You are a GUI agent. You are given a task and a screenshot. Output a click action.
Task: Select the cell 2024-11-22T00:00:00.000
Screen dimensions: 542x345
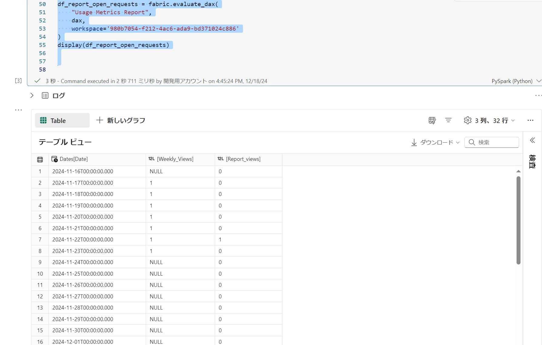click(x=97, y=240)
